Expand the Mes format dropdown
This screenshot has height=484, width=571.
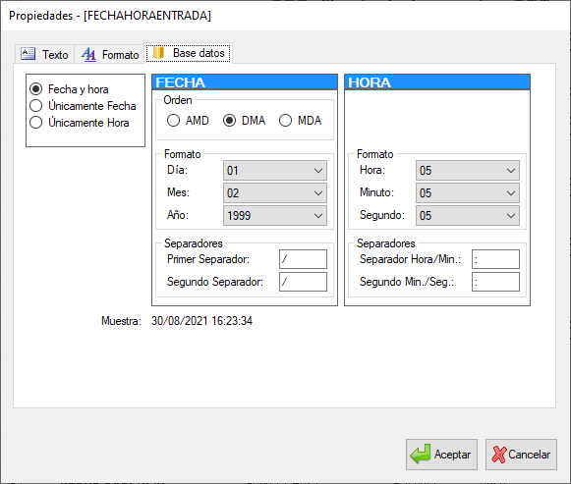[x=275, y=193]
